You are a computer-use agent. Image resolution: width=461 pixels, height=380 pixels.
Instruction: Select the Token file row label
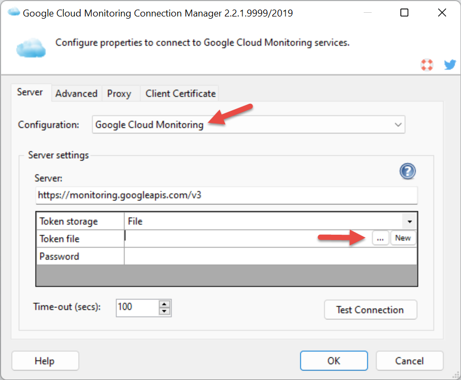(x=80, y=239)
